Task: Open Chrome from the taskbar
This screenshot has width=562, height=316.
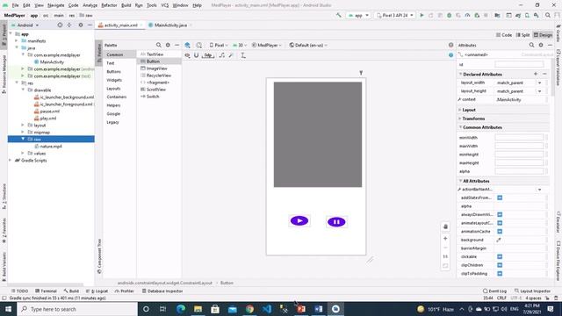Action: pyautogui.click(x=249, y=309)
